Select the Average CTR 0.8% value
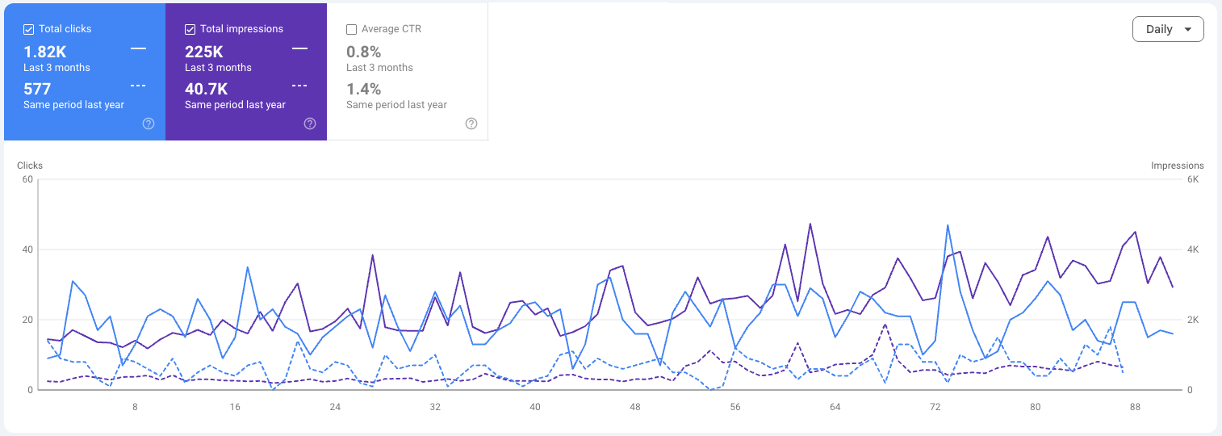The image size is (1222, 436). tap(363, 52)
